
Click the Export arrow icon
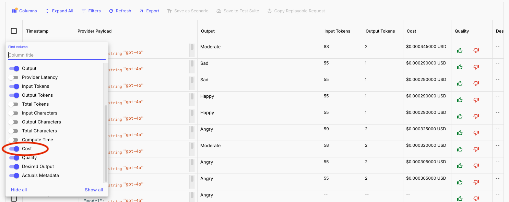click(x=141, y=11)
